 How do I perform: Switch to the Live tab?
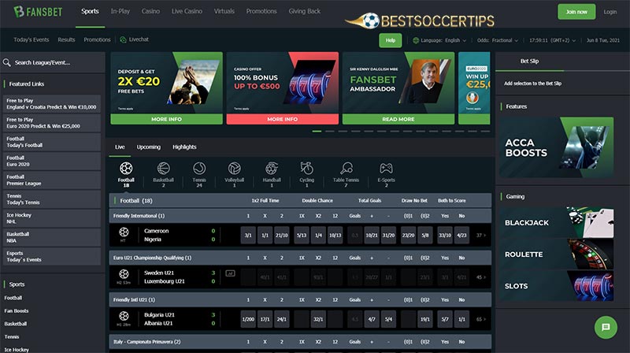tap(120, 147)
